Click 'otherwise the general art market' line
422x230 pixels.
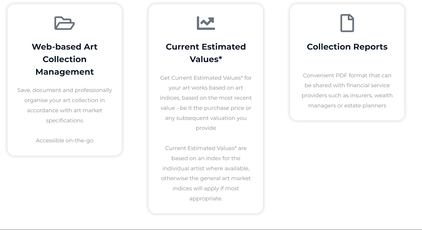tap(206, 178)
